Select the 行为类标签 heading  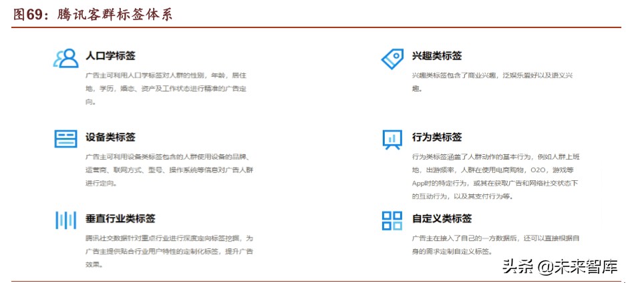click(x=437, y=137)
